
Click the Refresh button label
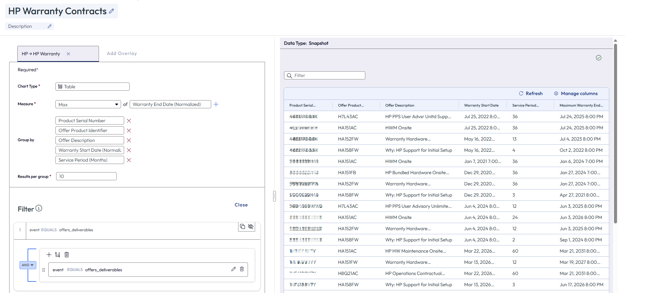(x=534, y=93)
